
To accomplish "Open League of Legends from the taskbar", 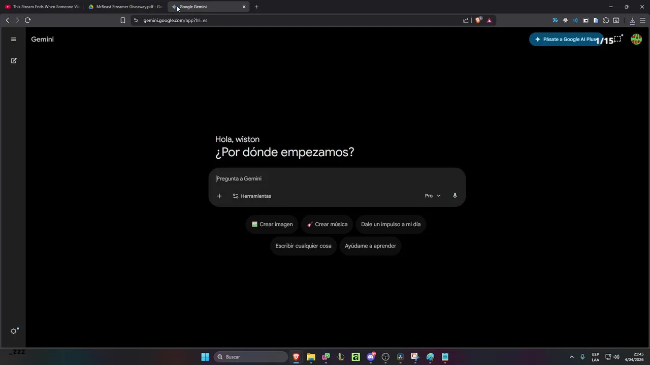I will click(341, 357).
